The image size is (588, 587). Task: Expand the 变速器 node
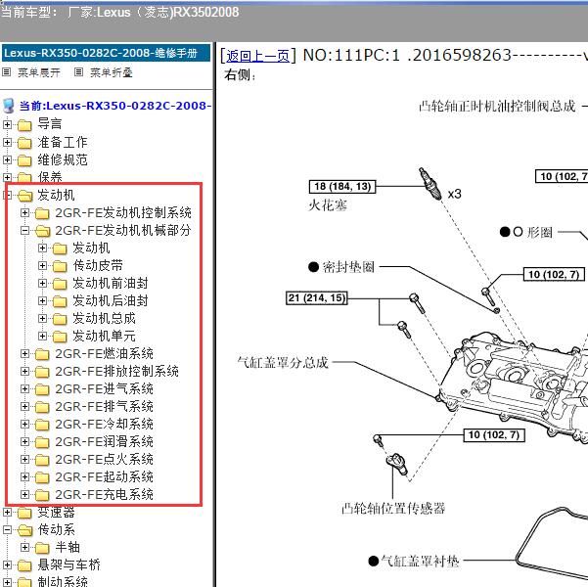[7, 513]
